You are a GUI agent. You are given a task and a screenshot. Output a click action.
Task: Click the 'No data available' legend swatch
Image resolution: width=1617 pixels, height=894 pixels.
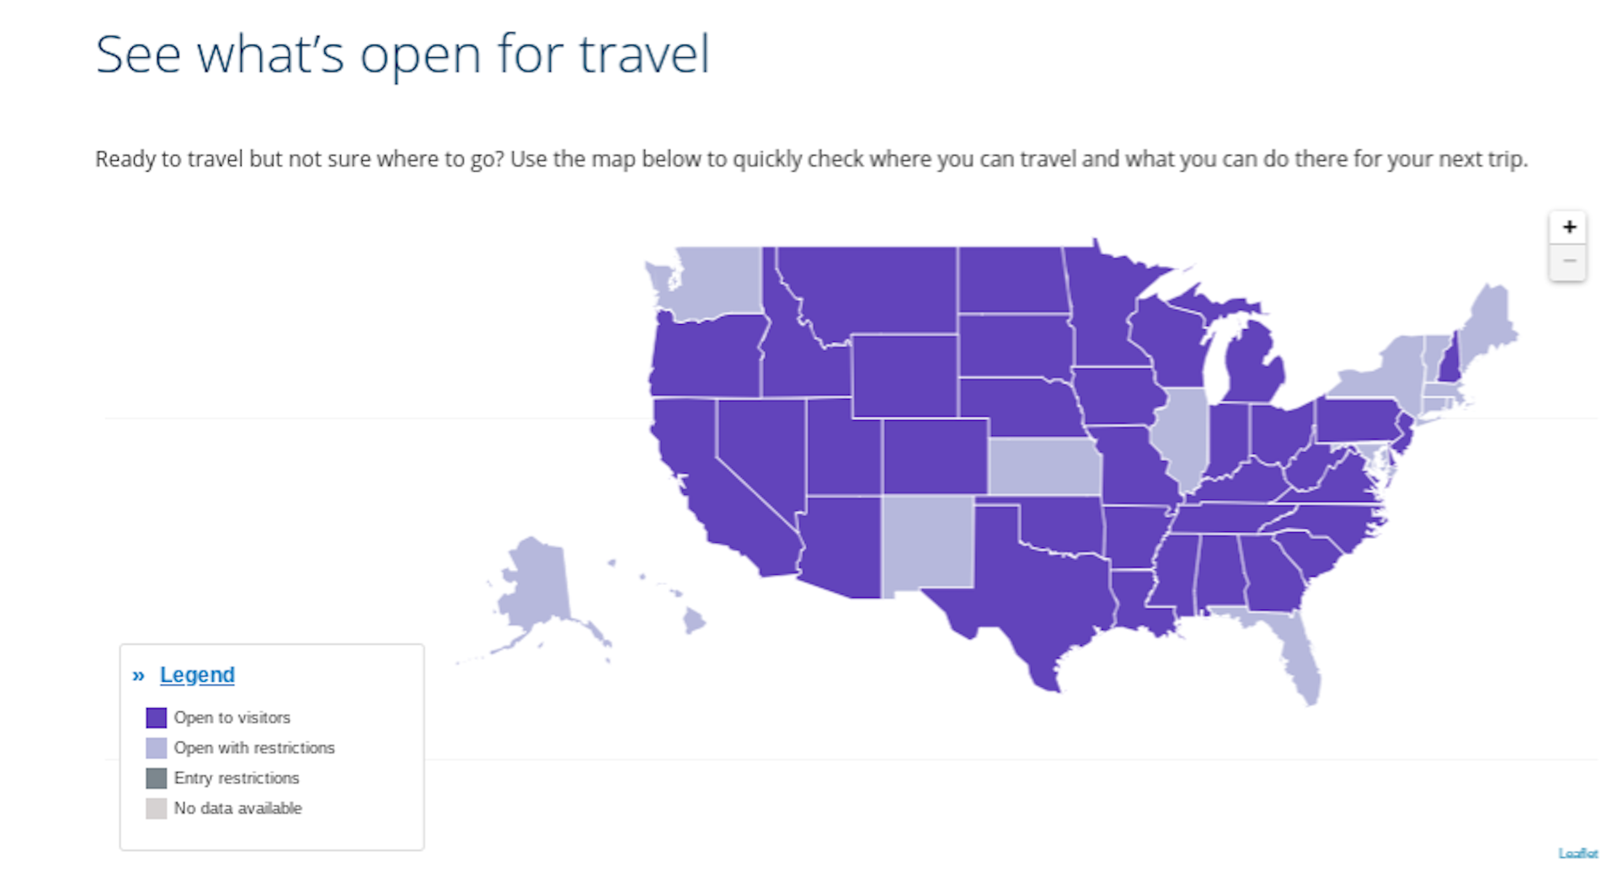tap(157, 808)
